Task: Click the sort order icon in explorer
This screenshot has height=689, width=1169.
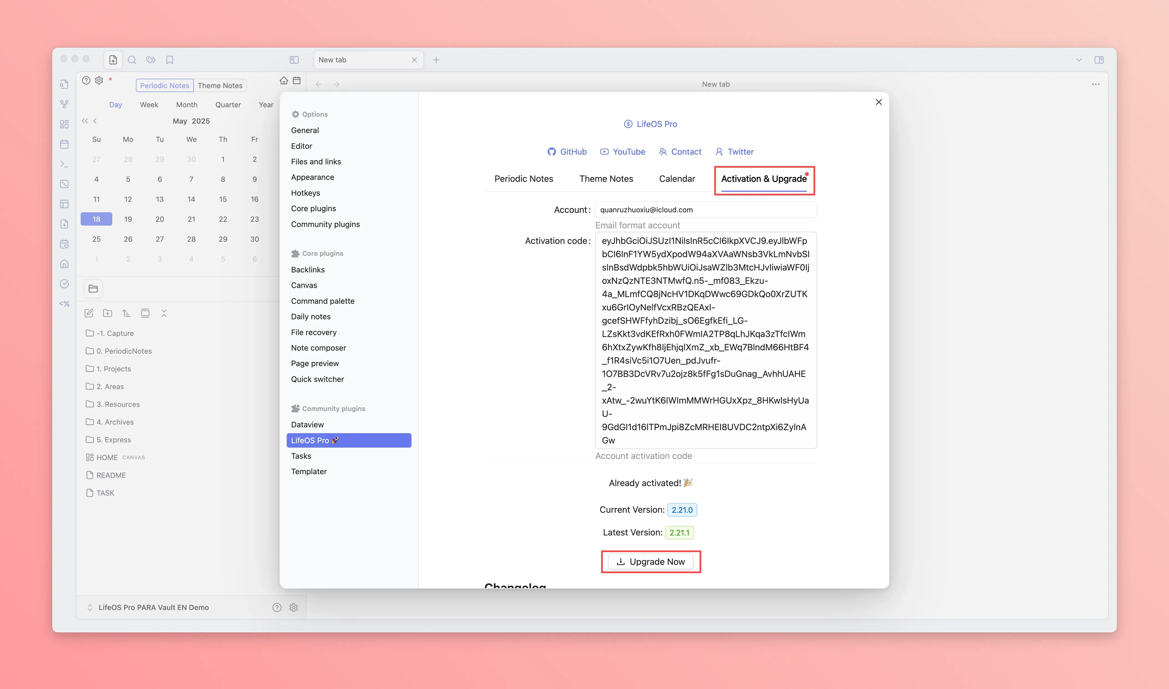Action: [x=126, y=313]
